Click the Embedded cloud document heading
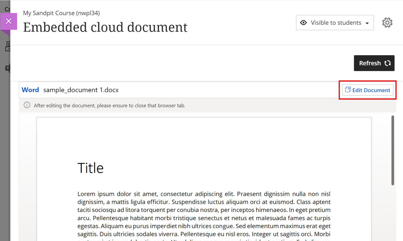Screen dimensions: 403x241 (x=105, y=27)
